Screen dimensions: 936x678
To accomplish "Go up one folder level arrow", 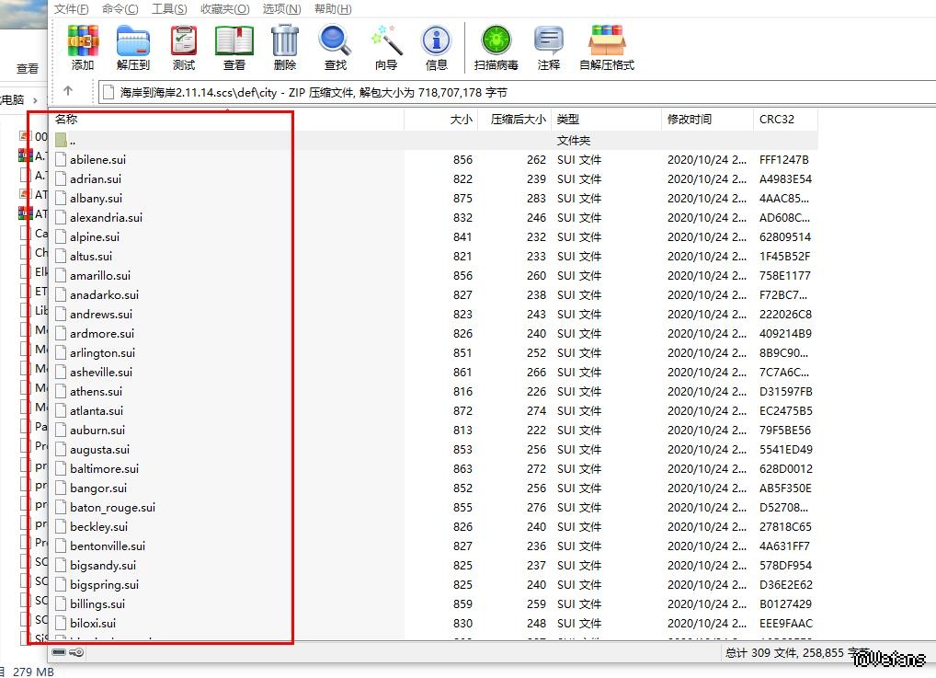I will 68,91.
